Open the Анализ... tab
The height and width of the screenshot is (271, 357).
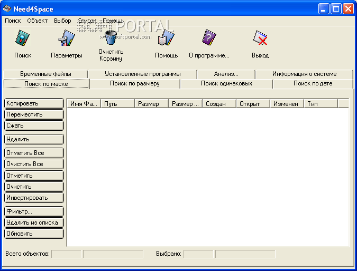coord(226,74)
